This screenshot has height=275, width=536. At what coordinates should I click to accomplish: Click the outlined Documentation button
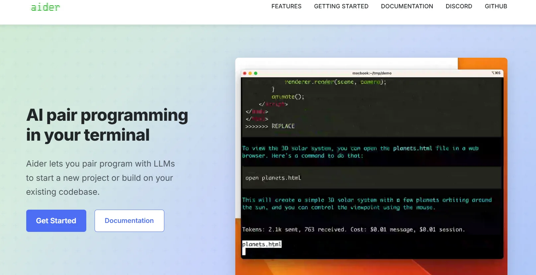(x=129, y=221)
